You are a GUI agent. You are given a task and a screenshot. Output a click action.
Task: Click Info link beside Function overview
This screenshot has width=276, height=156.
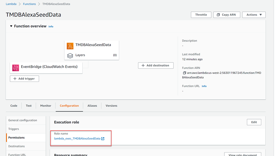(51, 26)
